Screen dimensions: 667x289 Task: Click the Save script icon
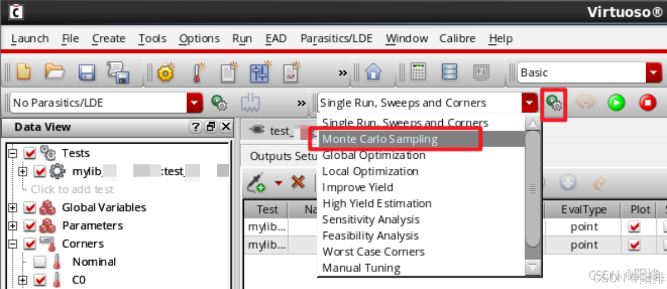click(118, 72)
